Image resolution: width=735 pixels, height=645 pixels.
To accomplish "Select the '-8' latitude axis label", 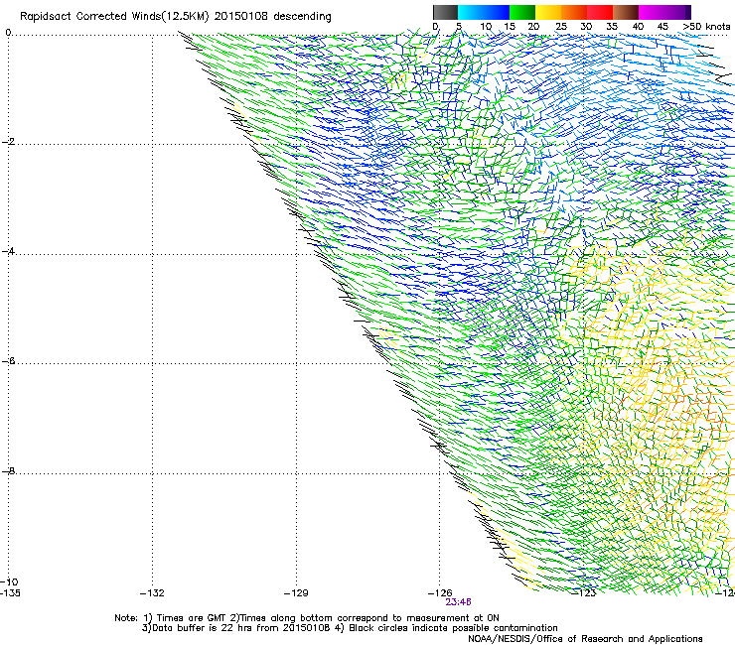I will click(8, 471).
